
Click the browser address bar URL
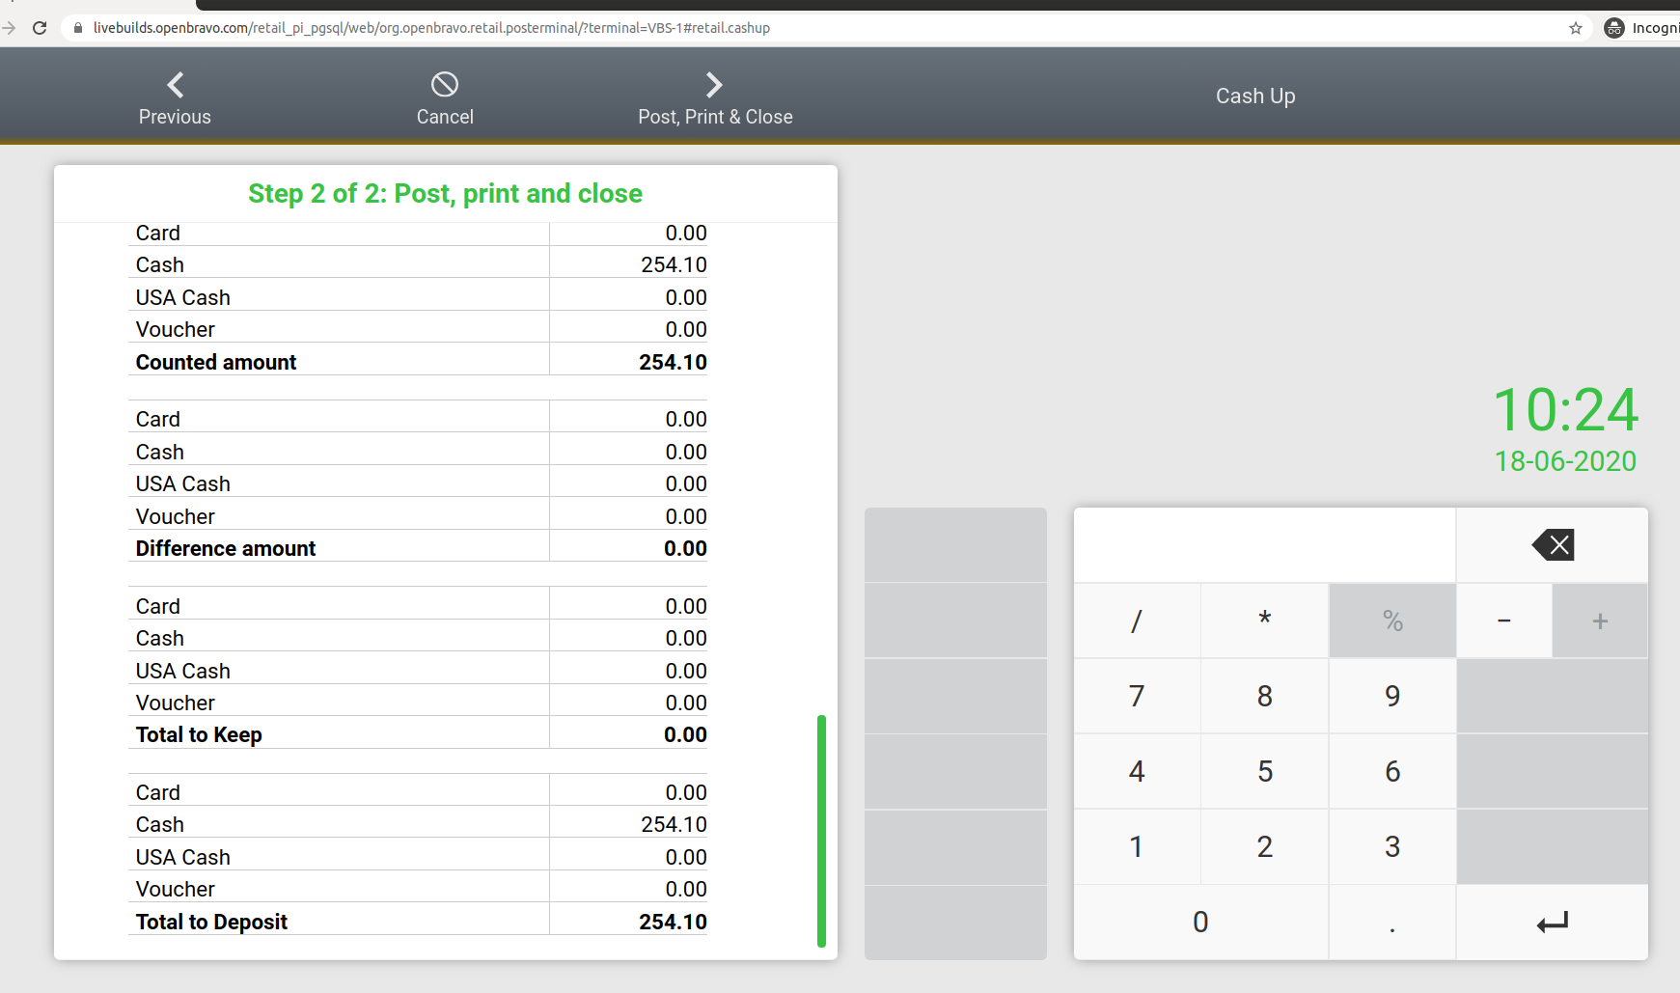[x=431, y=28]
